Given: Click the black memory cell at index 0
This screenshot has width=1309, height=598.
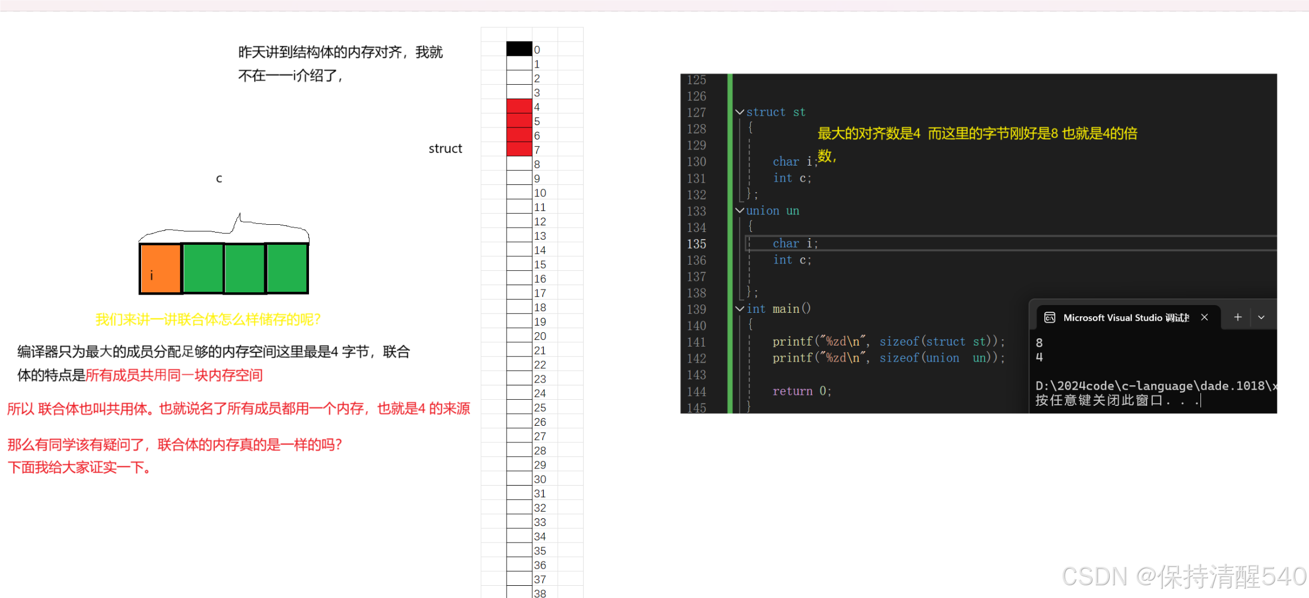Looking at the screenshot, I should coord(519,49).
